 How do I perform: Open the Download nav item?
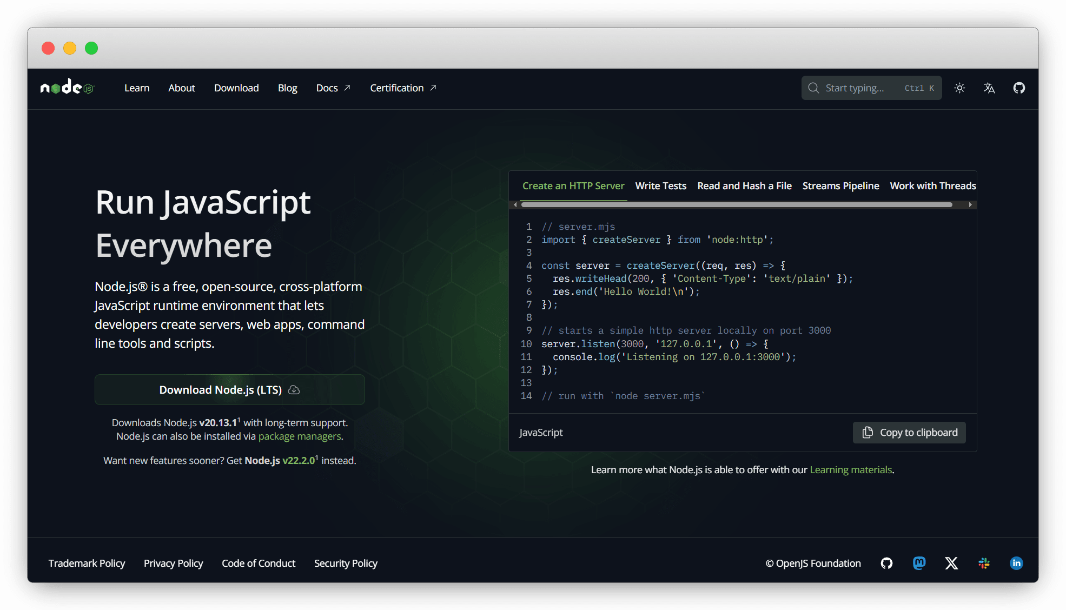click(236, 88)
